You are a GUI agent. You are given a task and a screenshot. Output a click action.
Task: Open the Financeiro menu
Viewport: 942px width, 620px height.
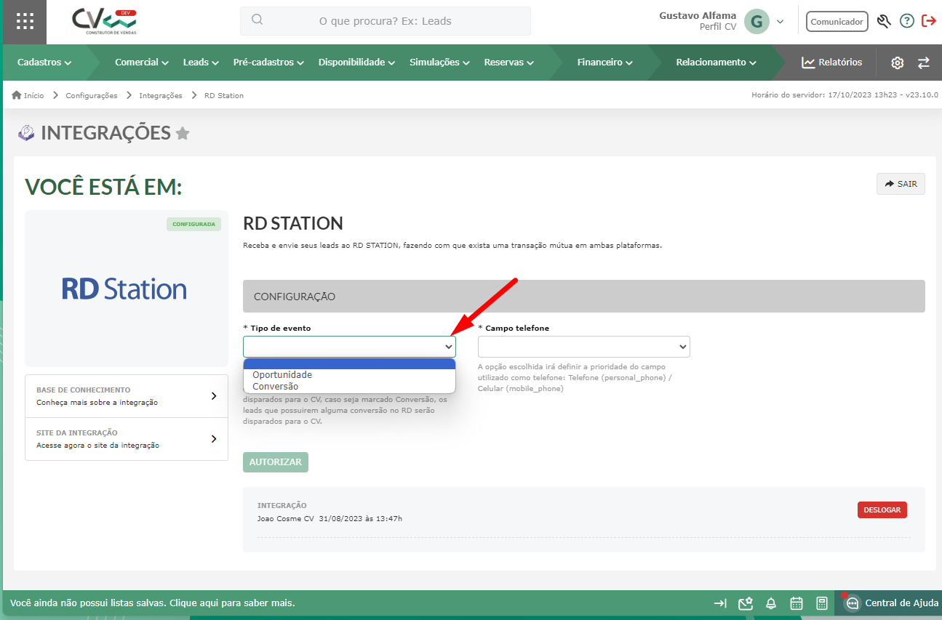605,63
